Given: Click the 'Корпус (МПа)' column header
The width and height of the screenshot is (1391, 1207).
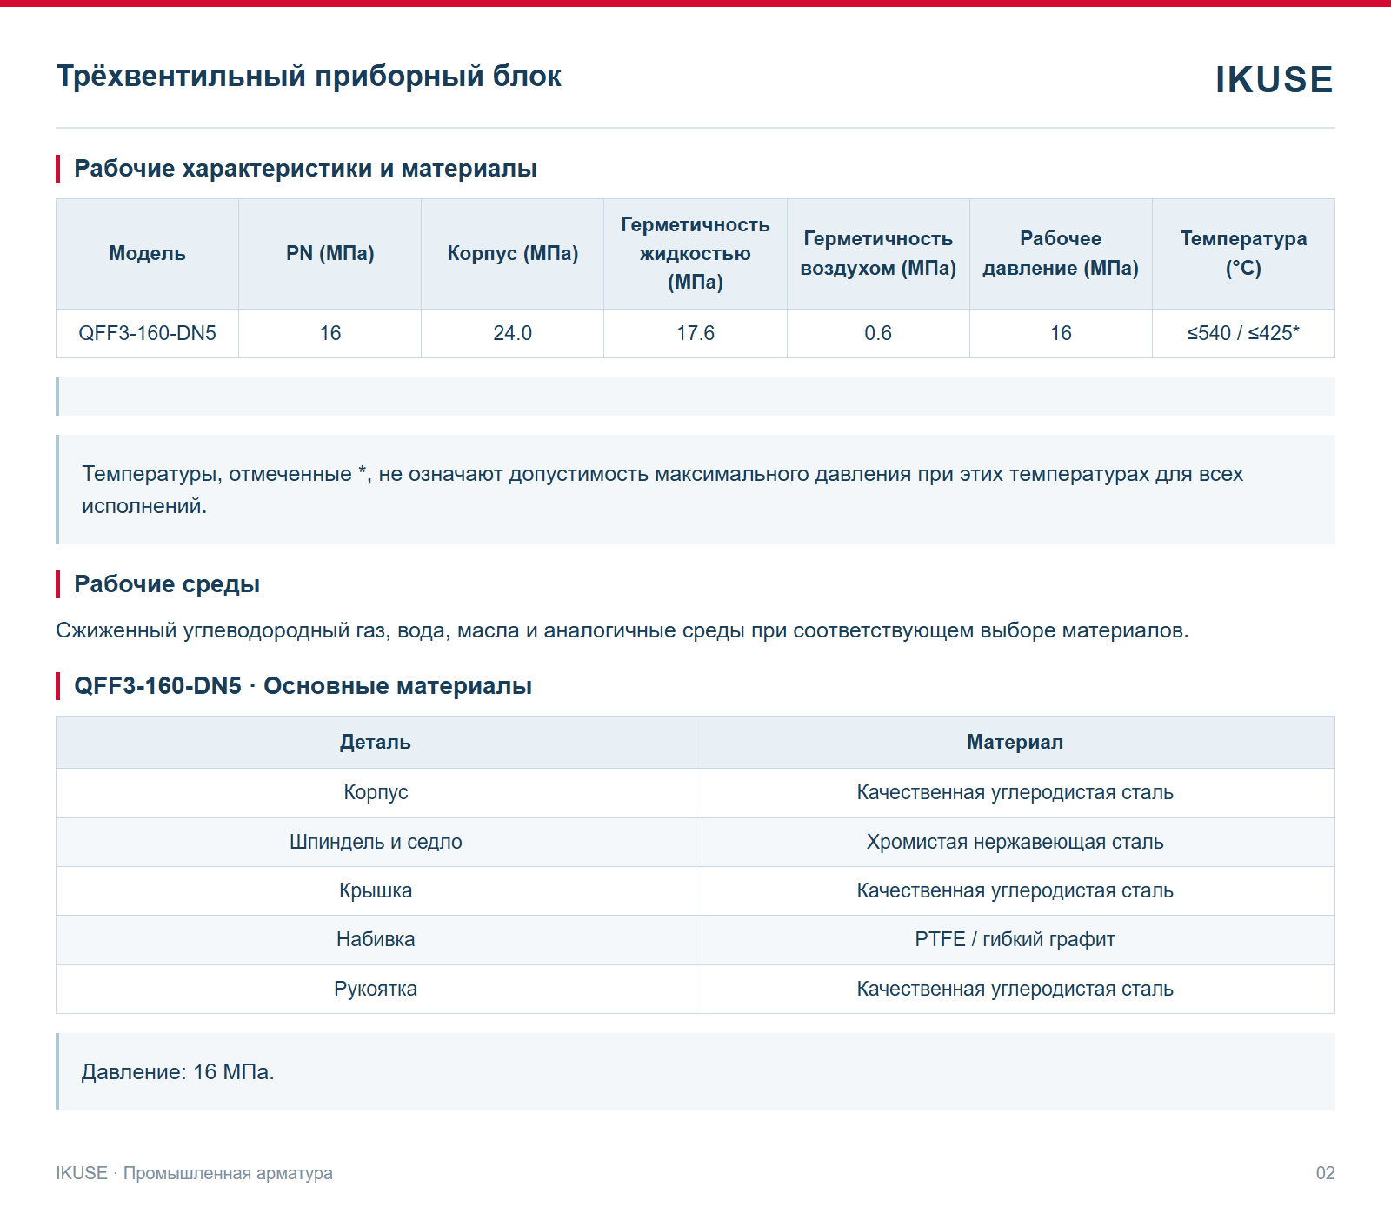Looking at the screenshot, I should (x=513, y=253).
